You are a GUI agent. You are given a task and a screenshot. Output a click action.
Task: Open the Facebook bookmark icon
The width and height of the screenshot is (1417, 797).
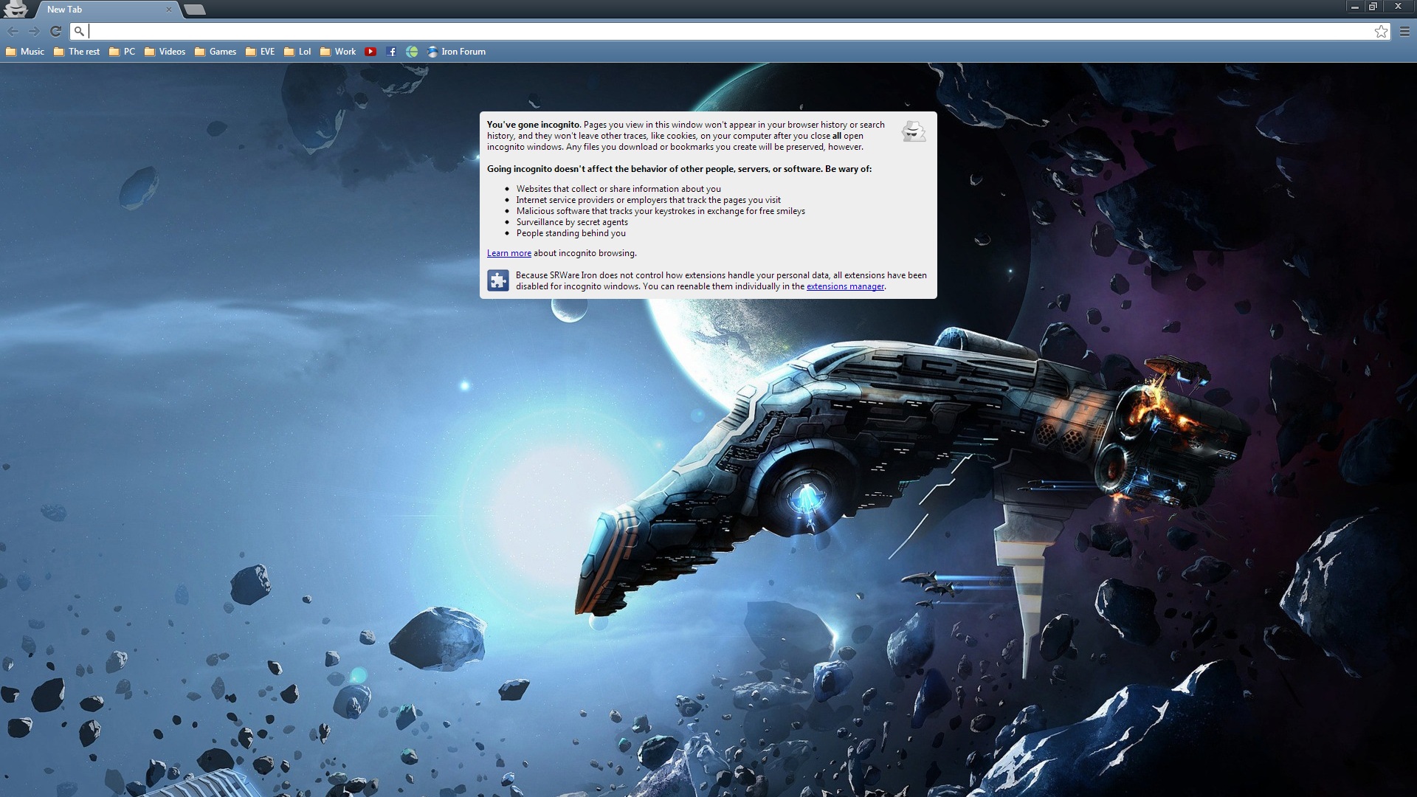[x=391, y=52]
